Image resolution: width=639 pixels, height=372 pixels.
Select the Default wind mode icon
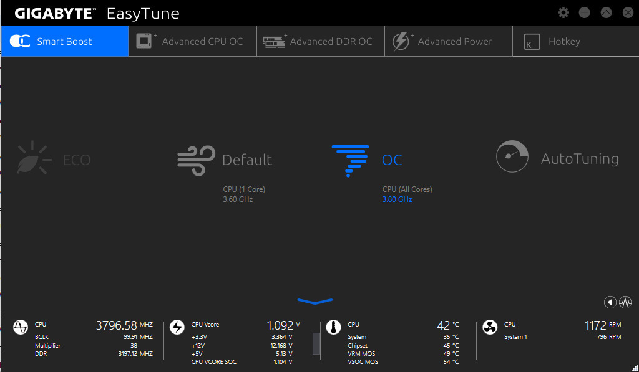[196, 160]
